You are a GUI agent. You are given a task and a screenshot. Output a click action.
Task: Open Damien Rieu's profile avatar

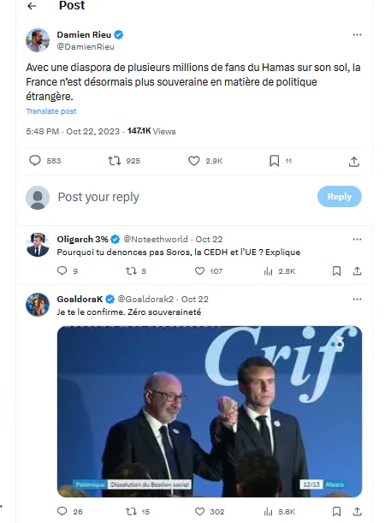click(x=38, y=40)
